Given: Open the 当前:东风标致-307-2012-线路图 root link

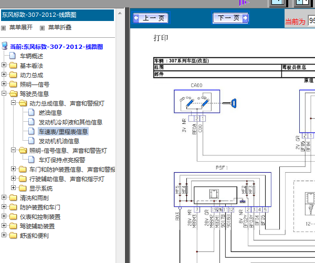Looking at the screenshot, I should [57, 47].
